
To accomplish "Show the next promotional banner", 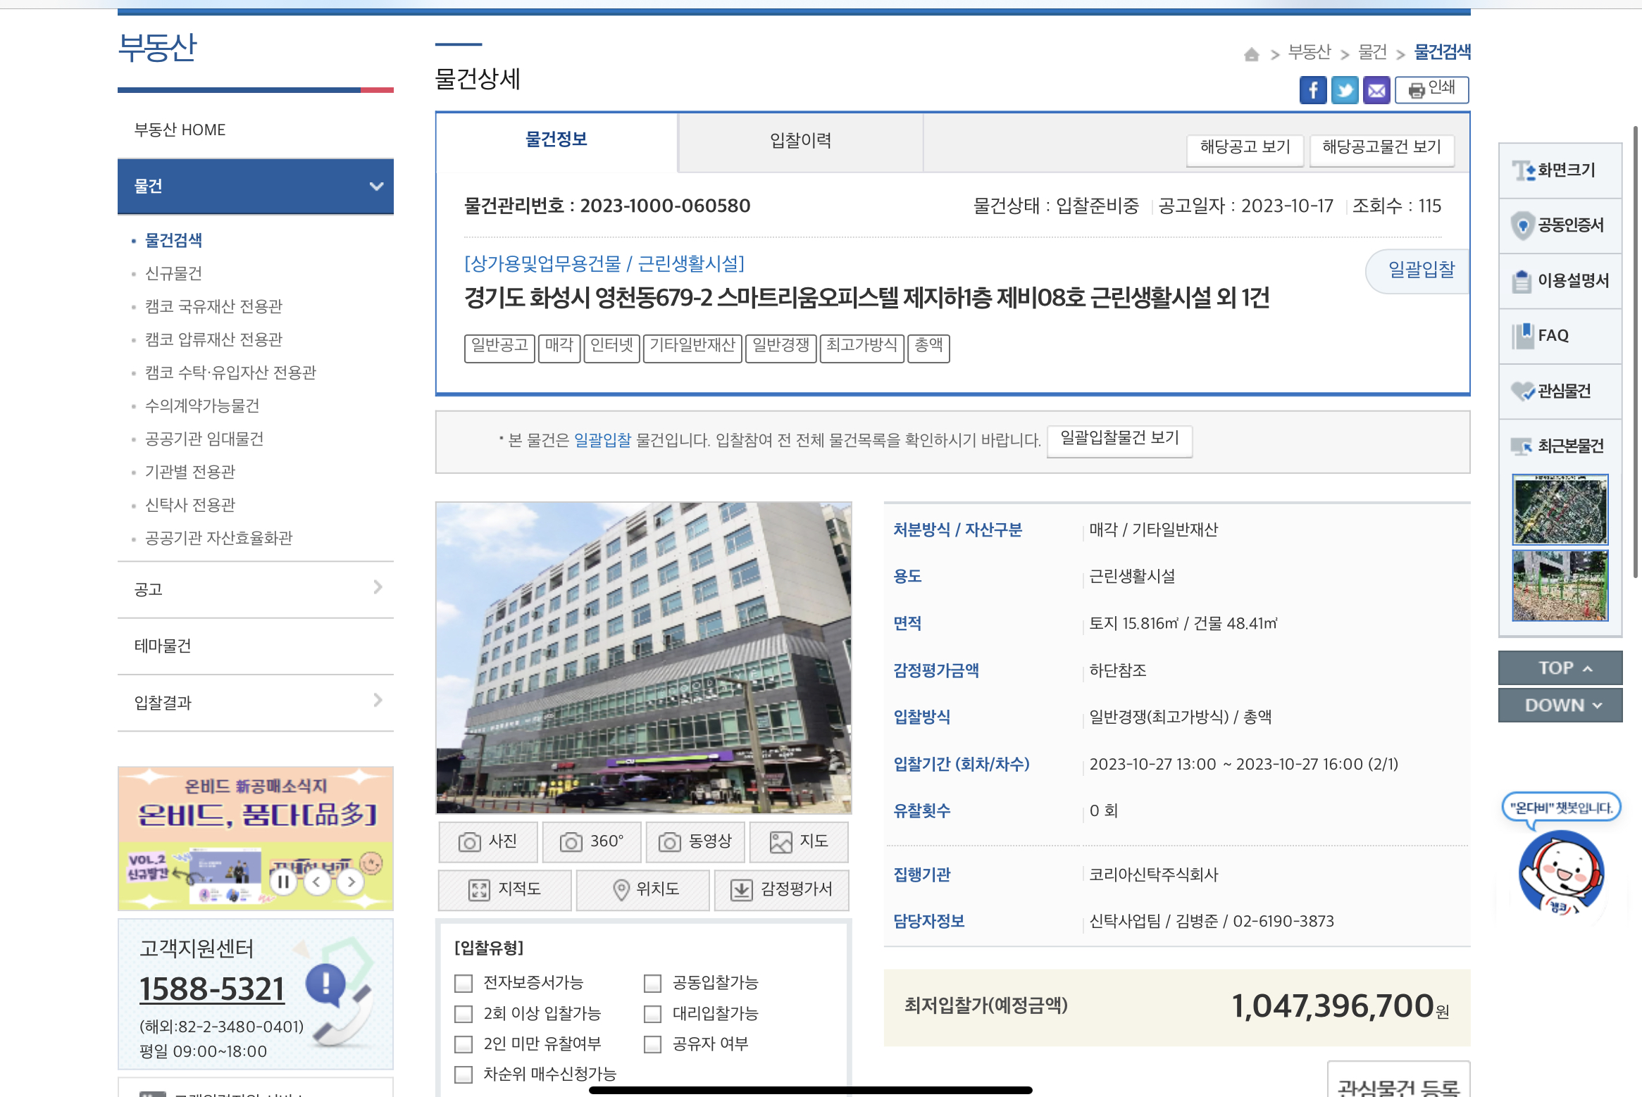I will (351, 882).
